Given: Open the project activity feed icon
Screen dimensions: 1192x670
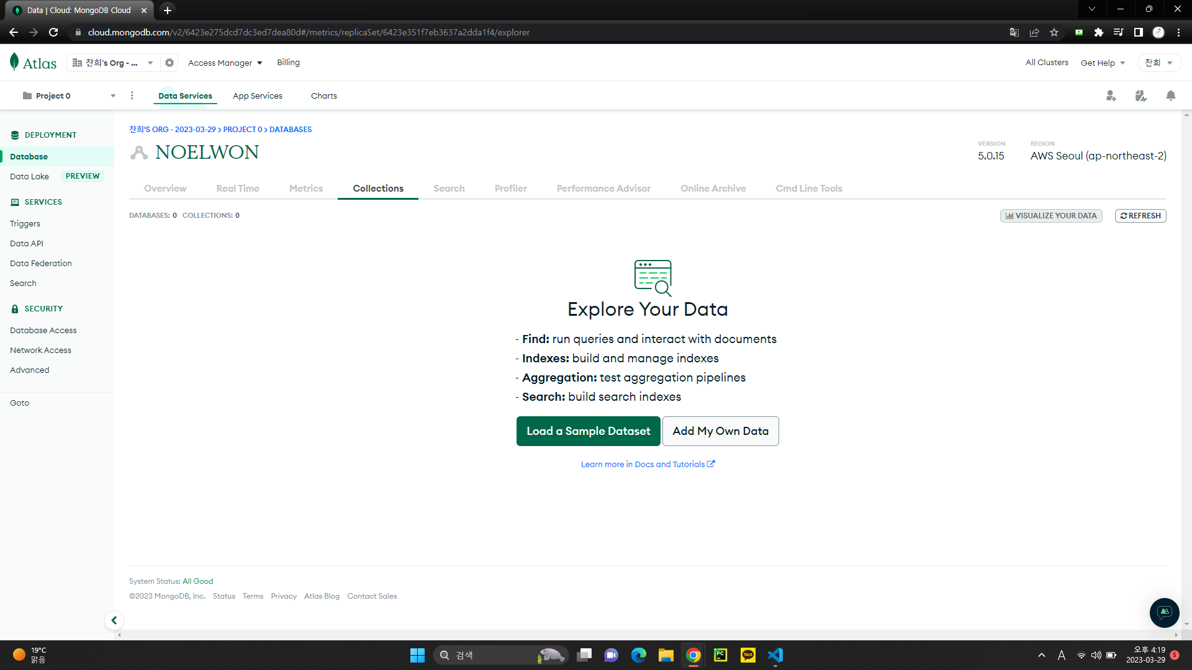Looking at the screenshot, I should (1141, 96).
